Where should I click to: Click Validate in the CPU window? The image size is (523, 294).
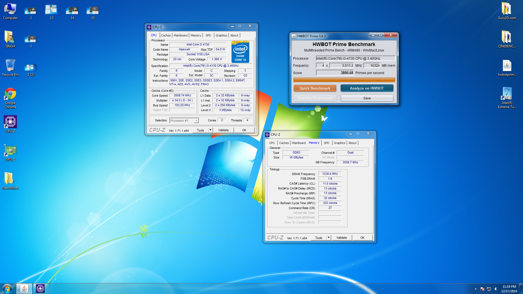[x=223, y=130]
